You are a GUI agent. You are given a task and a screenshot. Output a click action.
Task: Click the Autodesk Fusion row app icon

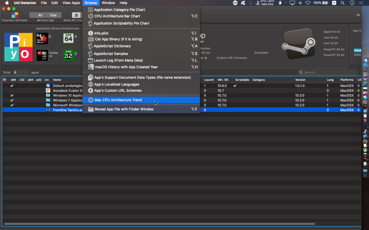(48, 90)
